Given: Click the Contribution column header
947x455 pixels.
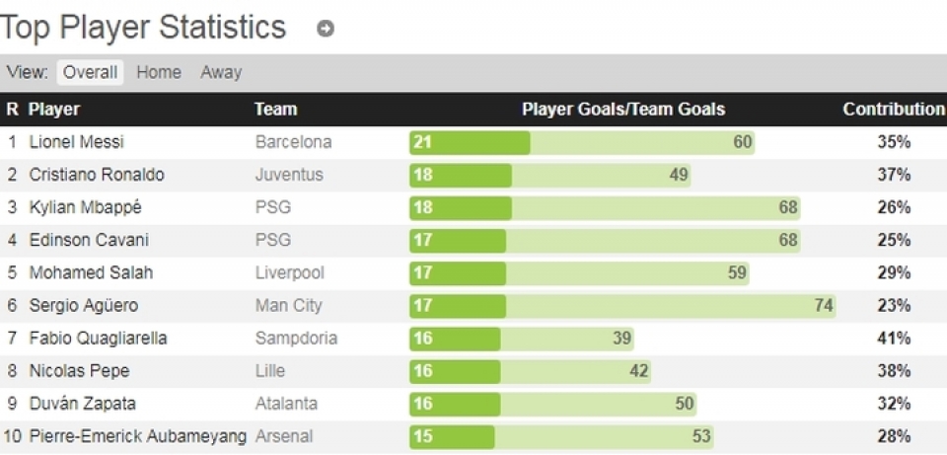Looking at the screenshot, I should [x=893, y=110].
